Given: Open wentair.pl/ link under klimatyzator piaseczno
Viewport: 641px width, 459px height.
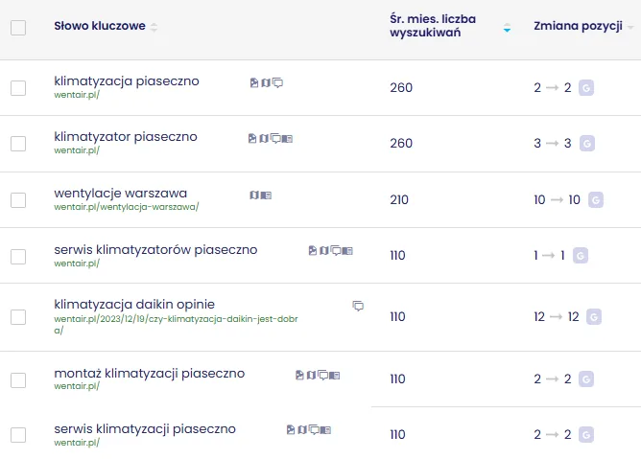Looking at the screenshot, I should click(77, 150).
